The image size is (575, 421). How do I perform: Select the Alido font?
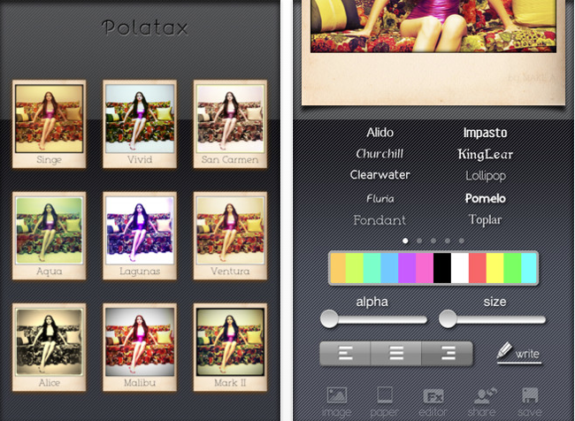379,133
